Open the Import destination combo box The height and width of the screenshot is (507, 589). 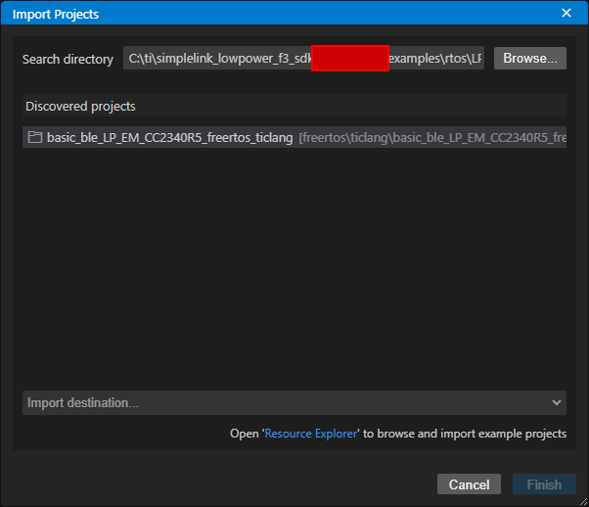pos(284,402)
